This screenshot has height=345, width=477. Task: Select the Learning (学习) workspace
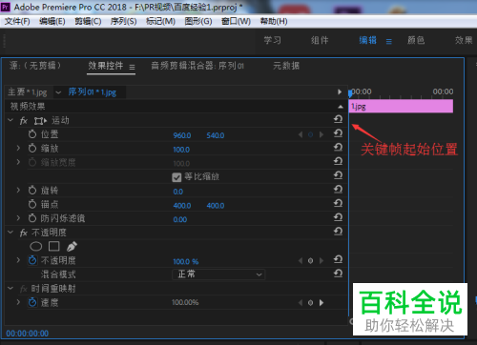(273, 40)
